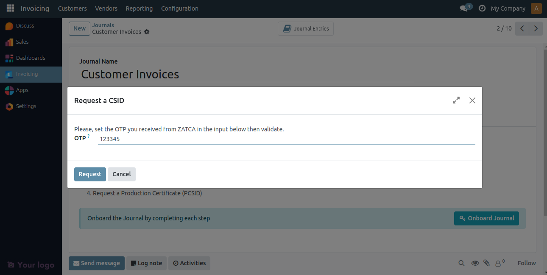Open the Reporting menu

(x=139, y=8)
